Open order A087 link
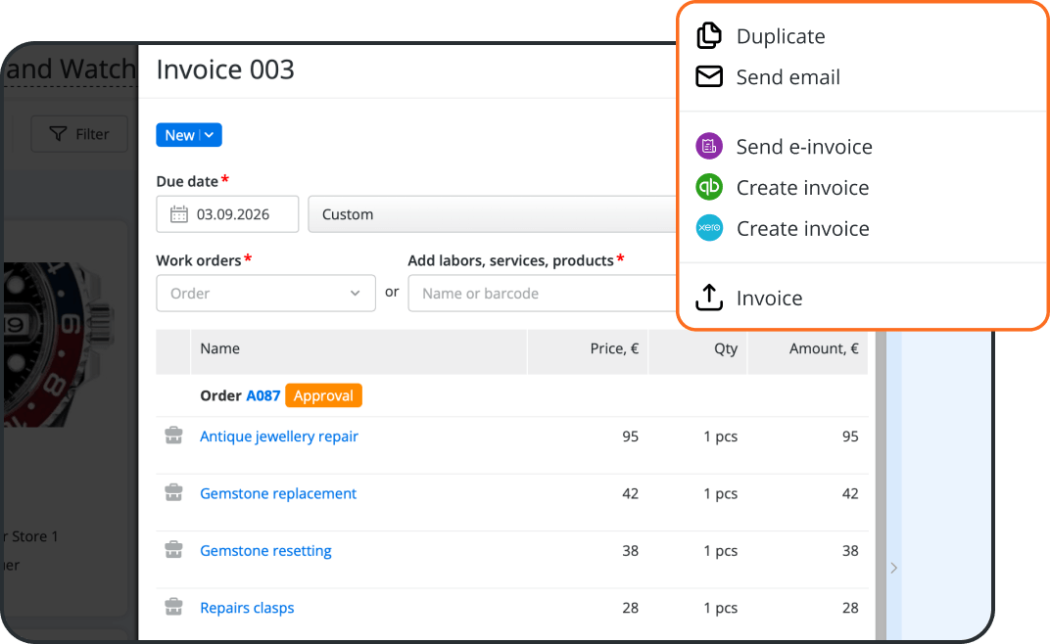The image size is (1050, 644). click(263, 395)
